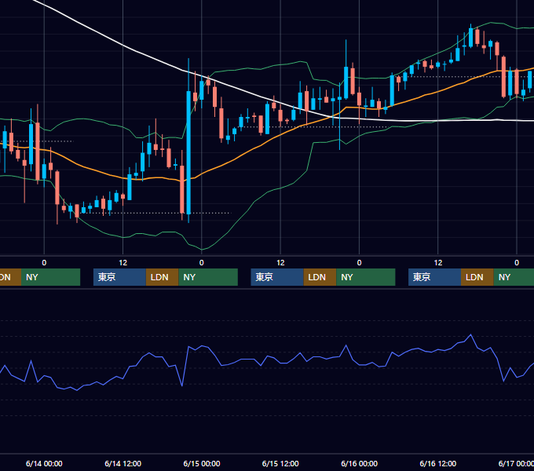Click the NY session block spanning 6/14 00:00
The width and height of the screenshot is (534, 471).
[x=50, y=277]
